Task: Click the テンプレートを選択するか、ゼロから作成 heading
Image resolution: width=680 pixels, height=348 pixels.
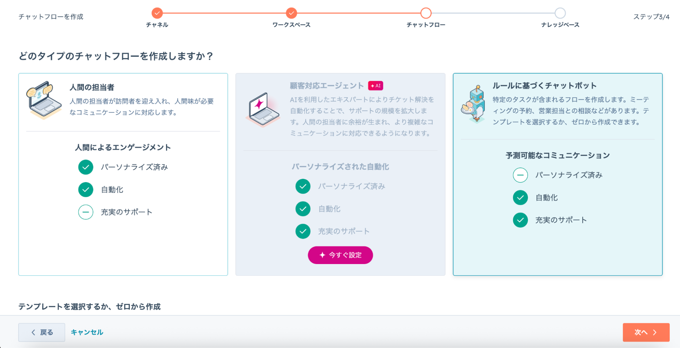Action: [89, 307]
